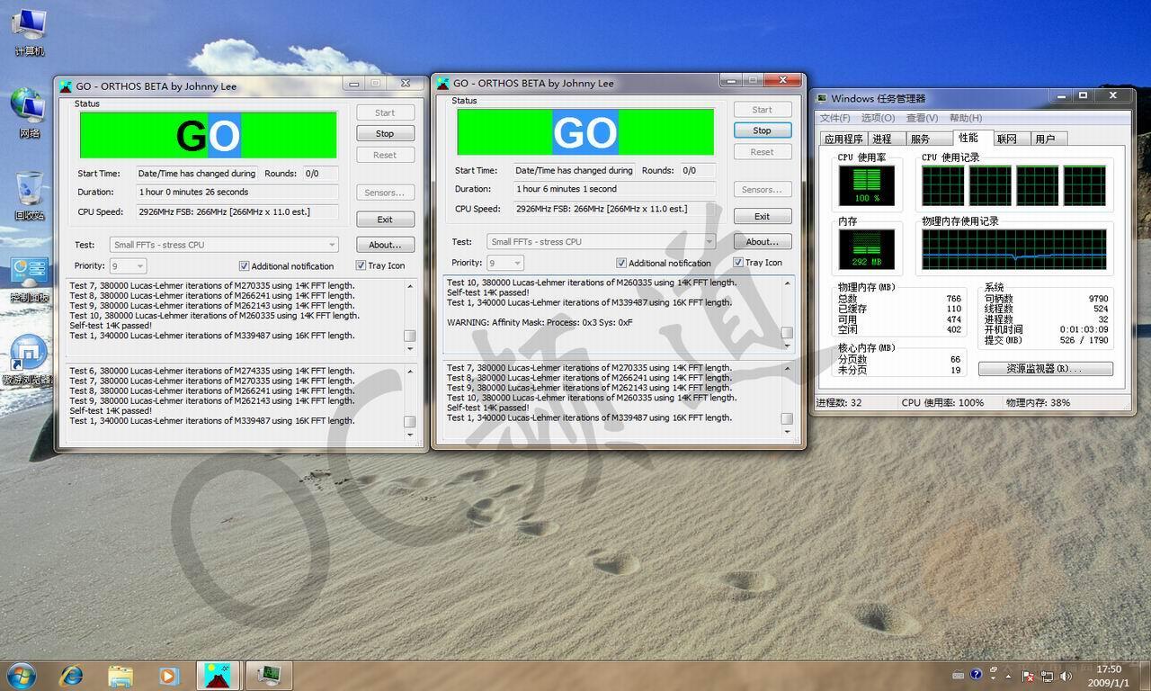Click title icon of left ORTHOS window
This screenshot has width=1151, height=691.
click(66, 86)
